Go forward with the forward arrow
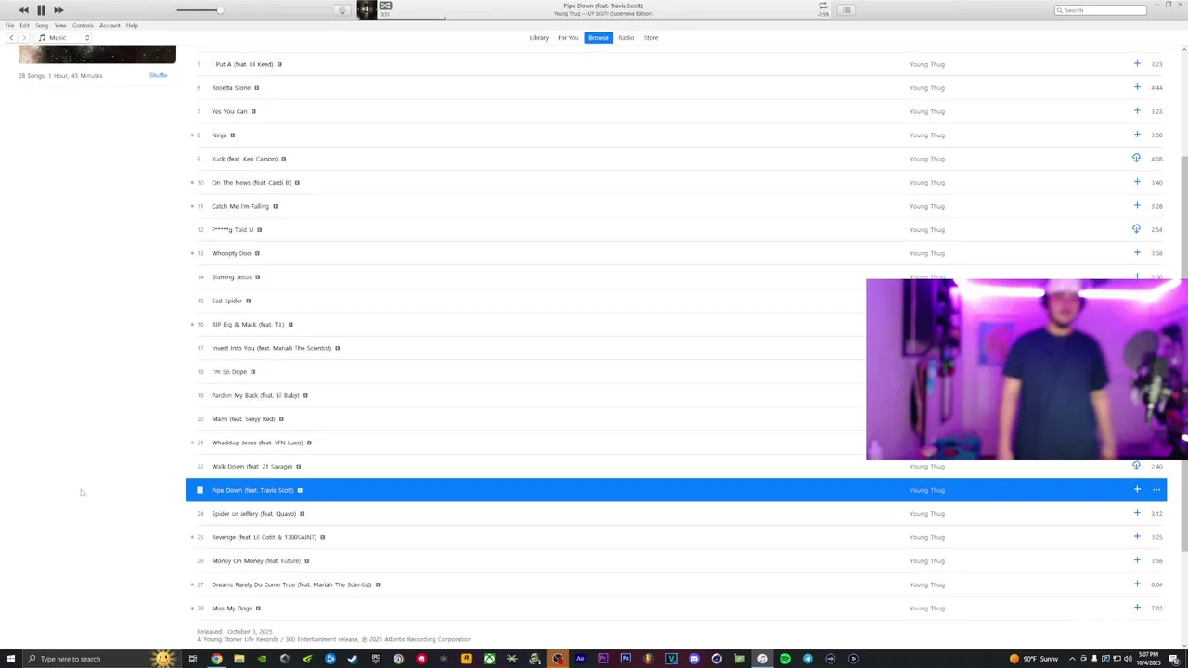1188x668 pixels. [24, 38]
